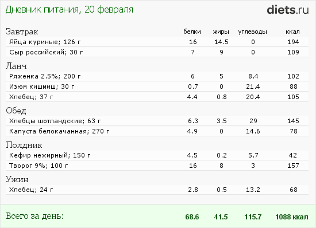This screenshot has height=228, width=316.
Task: Select Хлебцы шотландские; 63 г entry
Action: pyautogui.click(x=157, y=121)
